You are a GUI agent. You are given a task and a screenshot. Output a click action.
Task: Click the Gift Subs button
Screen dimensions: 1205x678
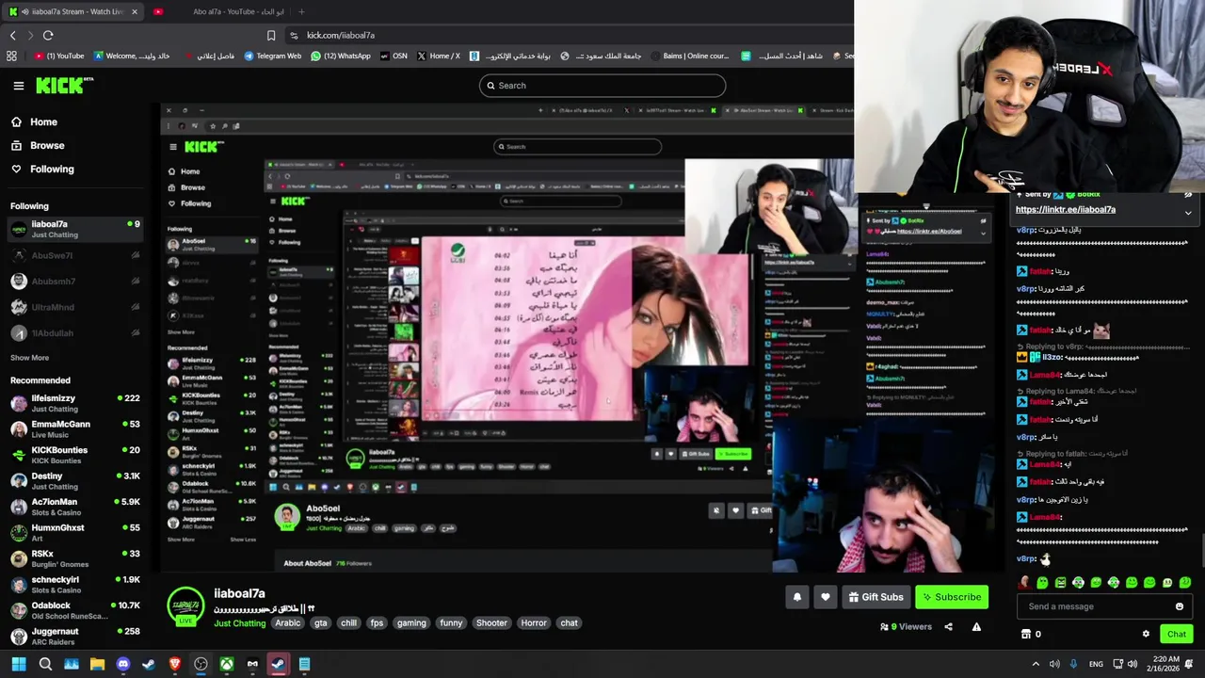click(x=876, y=597)
